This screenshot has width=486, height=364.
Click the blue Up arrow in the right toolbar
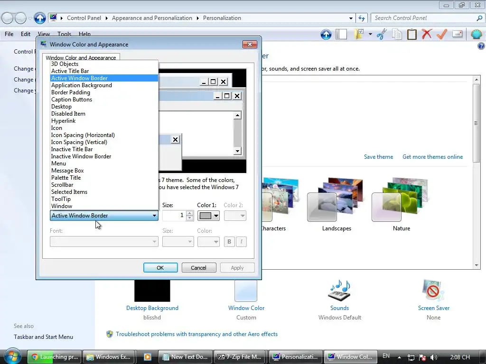[x=326, y=34]
